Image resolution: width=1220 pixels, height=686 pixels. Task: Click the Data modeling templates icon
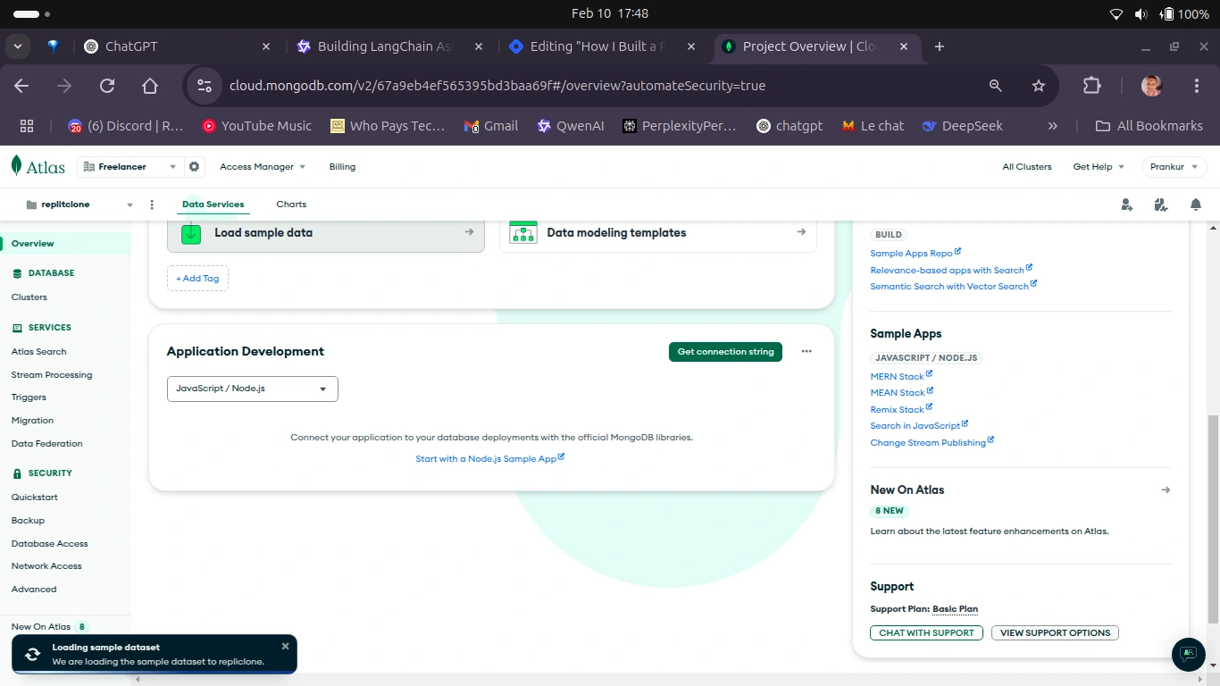pyautogui.click(x=523, y=232)
